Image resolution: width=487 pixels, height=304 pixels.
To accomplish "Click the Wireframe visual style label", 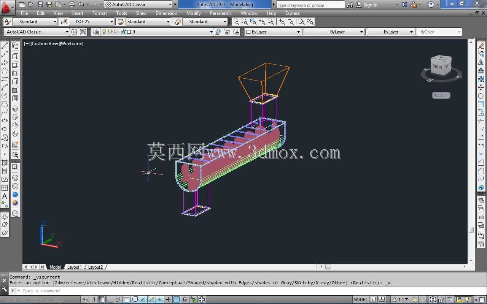I will coord(72,44).
